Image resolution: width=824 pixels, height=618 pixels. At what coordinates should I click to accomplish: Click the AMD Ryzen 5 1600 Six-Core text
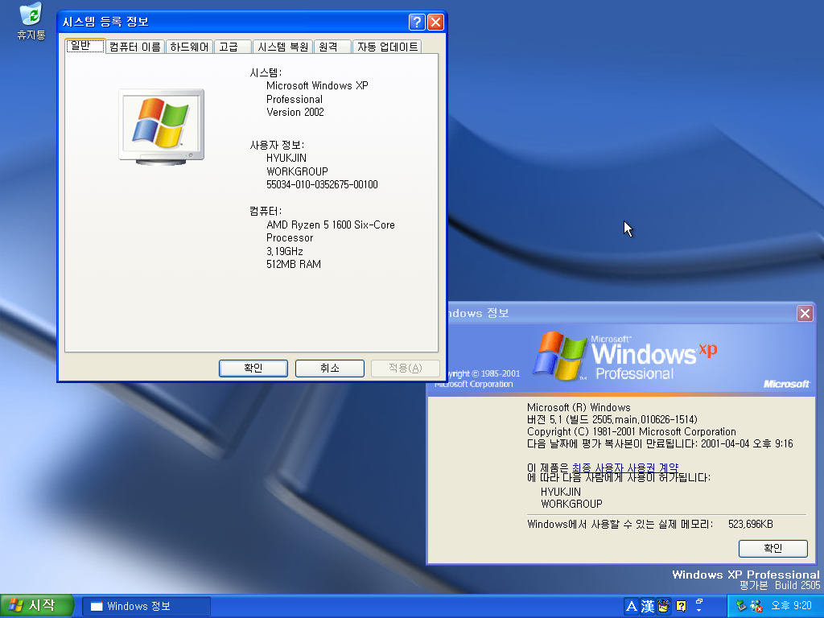(331, 225)
